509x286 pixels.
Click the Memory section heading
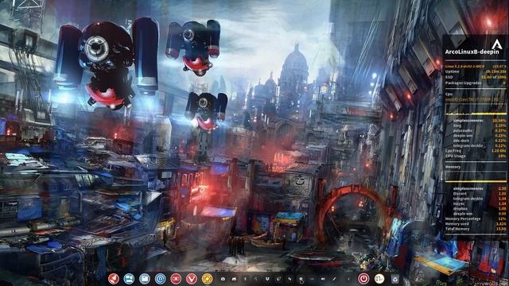point(453,167)
